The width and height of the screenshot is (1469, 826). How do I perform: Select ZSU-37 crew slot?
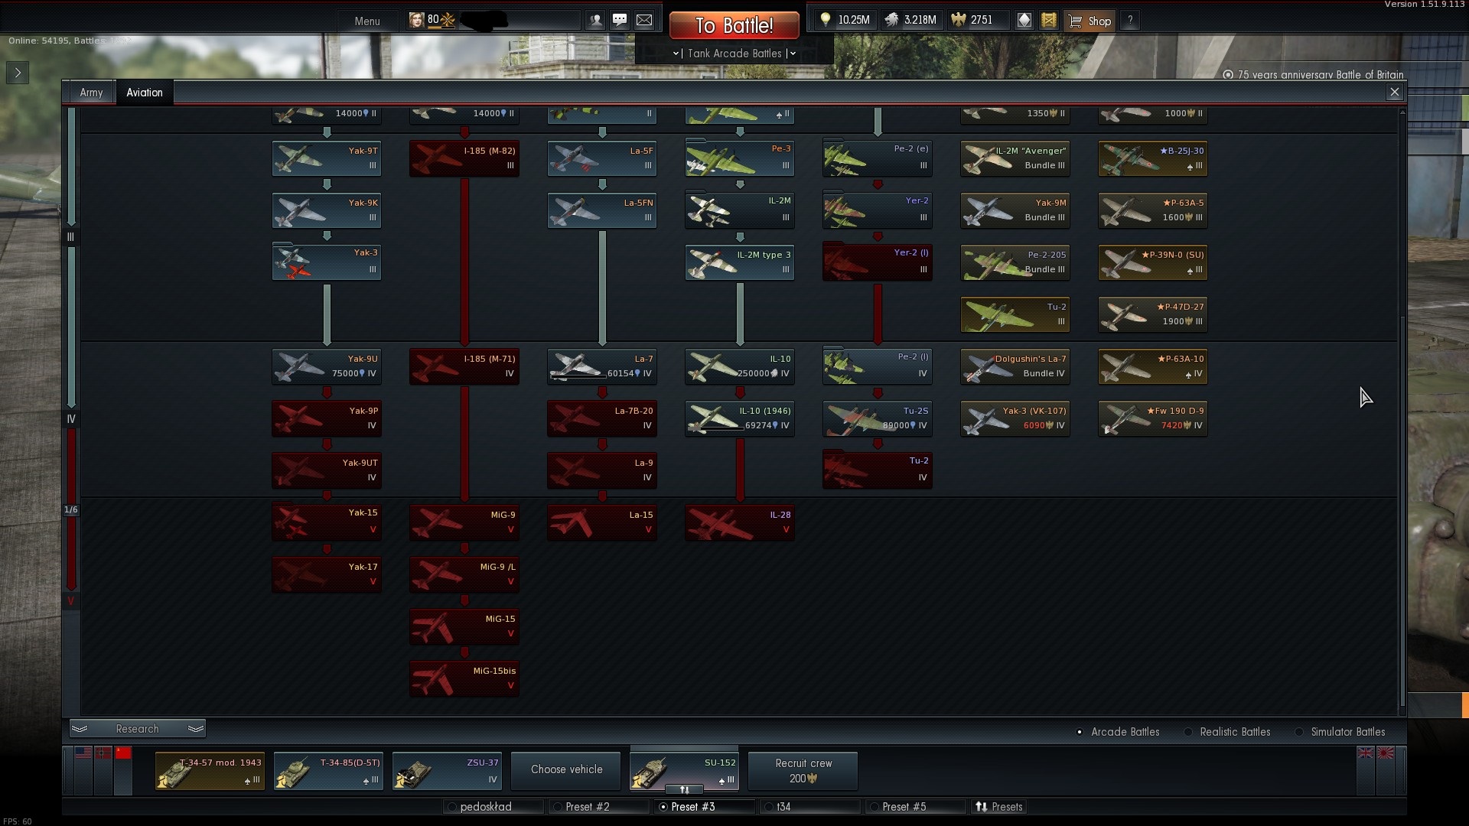click(x=448, y=770)
